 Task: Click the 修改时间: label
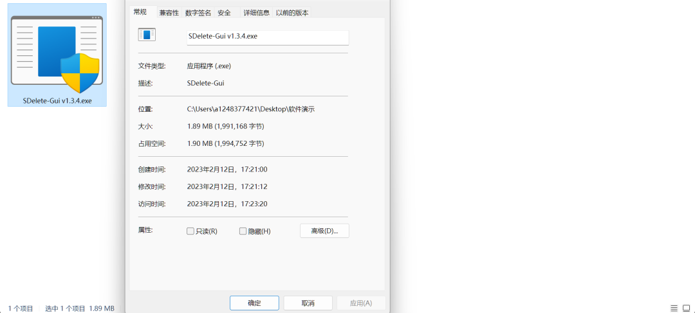click(x=152, y=187)
